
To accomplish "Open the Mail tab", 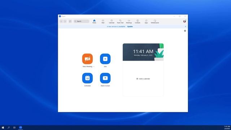I will (103, 22).
